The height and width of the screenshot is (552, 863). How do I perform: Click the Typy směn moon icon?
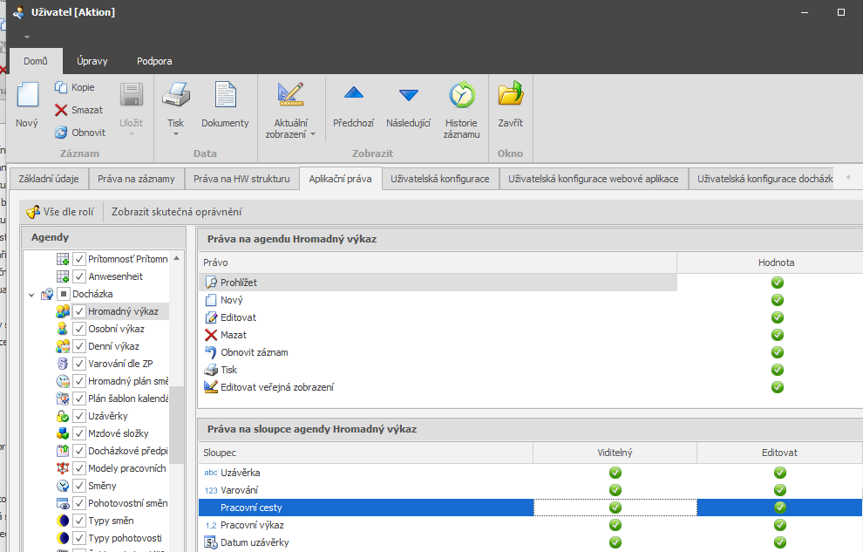63,521
